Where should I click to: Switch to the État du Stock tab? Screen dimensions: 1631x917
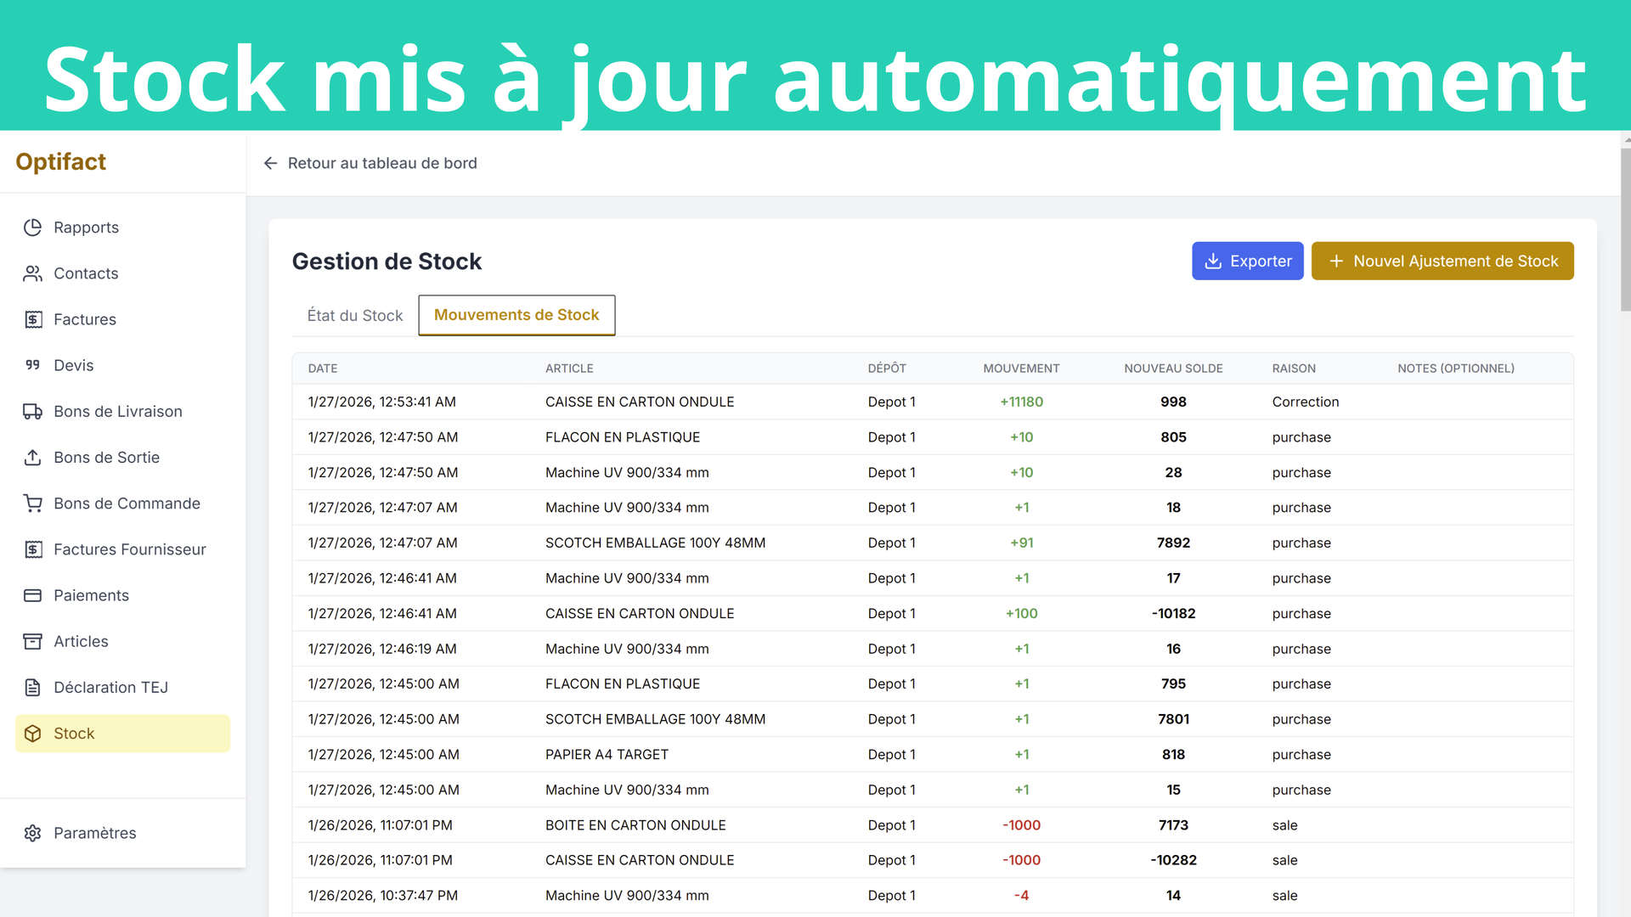tap(354, 316)
